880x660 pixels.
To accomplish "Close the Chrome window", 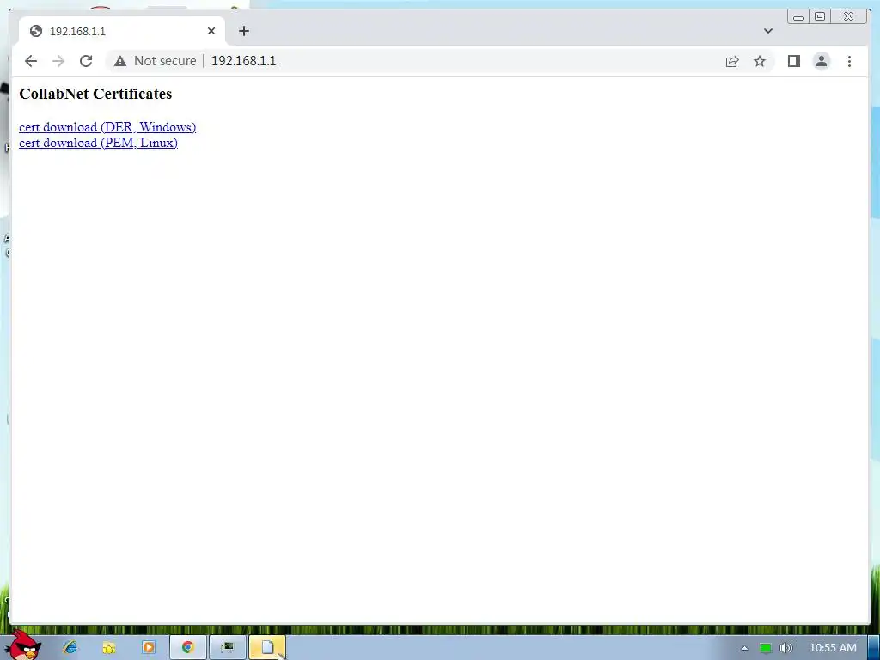I will point(848,17).
